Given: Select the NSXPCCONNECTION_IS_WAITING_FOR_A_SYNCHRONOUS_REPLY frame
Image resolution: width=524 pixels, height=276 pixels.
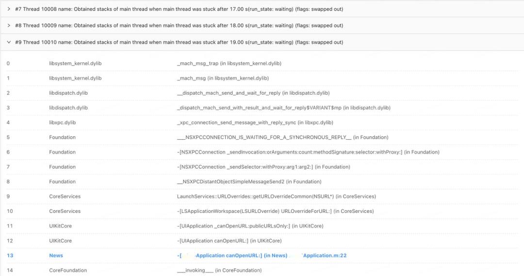Looking at the screenshot, I should tap(282, 137).
